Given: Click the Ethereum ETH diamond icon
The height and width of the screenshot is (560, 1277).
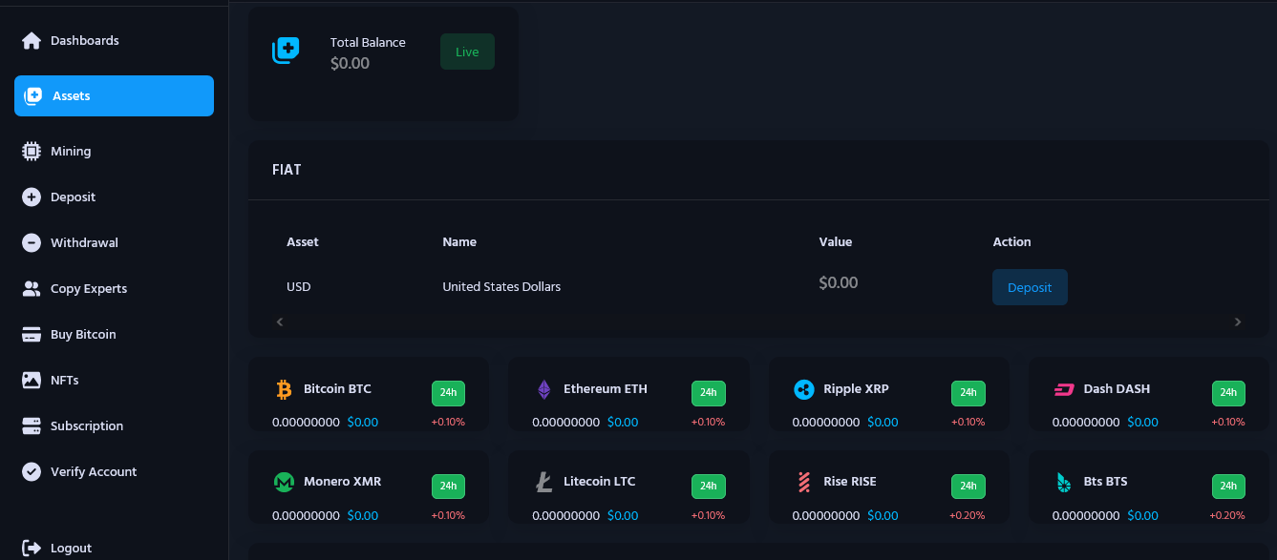Looking at the screenshot, I should tap(543, 389).
